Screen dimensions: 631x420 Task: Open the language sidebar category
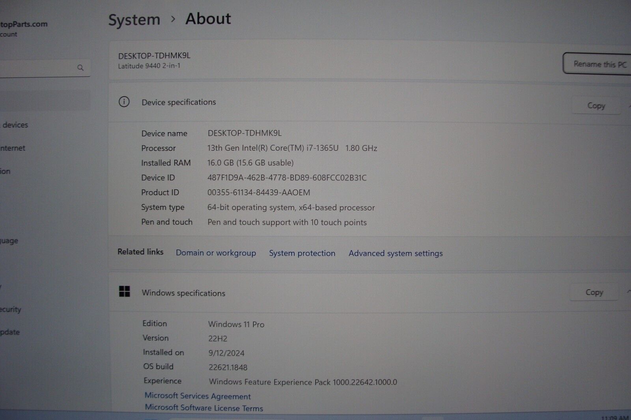click(9, 241)
